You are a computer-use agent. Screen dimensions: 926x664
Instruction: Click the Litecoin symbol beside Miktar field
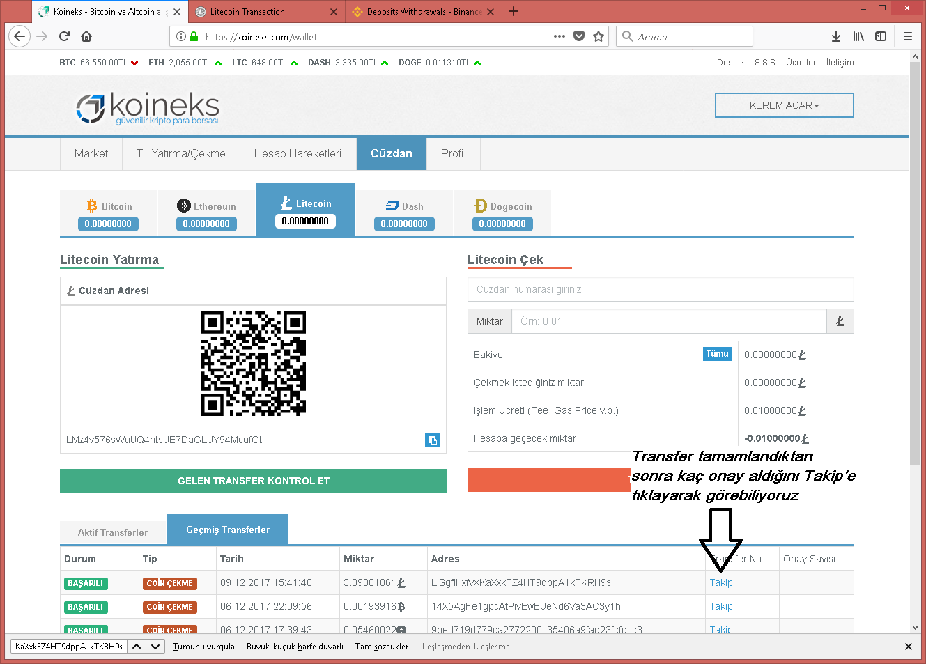[x=840, y=321]
